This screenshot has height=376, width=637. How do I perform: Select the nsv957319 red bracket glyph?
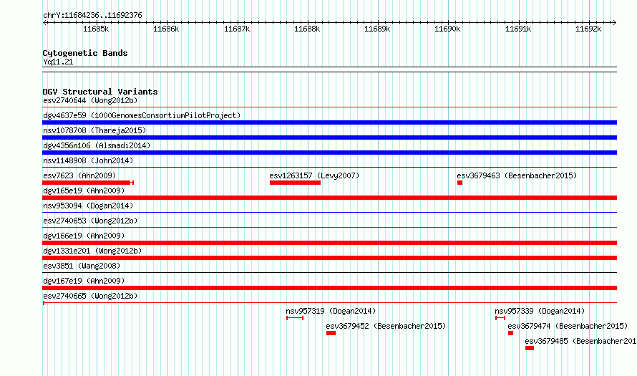pos(295,318)
